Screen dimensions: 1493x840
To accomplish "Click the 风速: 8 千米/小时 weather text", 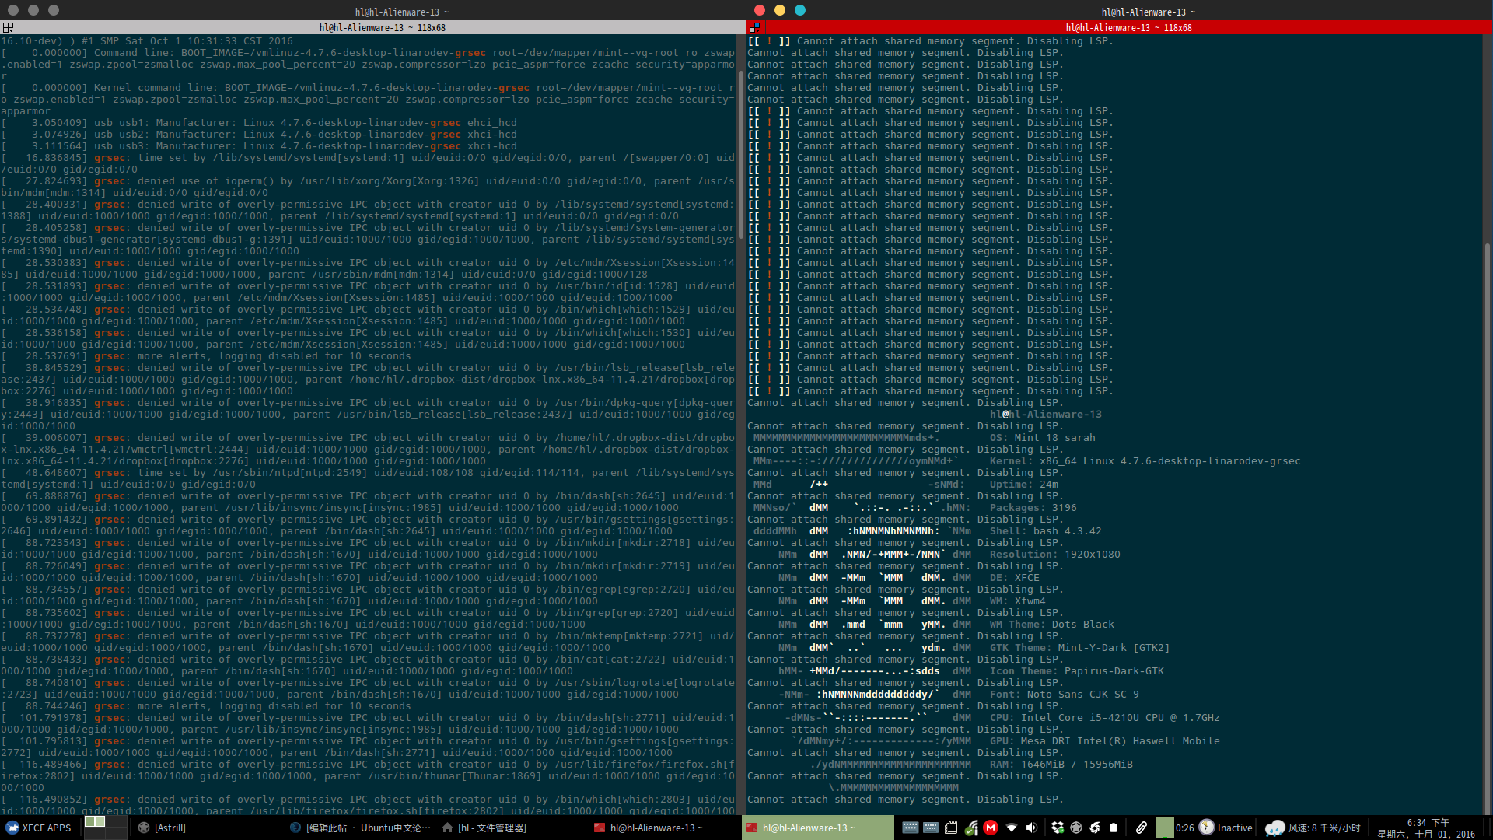I will click(1324, 828).
